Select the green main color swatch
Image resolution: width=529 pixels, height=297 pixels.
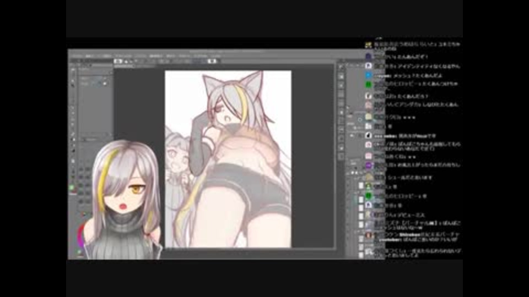[x=72, y=188]
